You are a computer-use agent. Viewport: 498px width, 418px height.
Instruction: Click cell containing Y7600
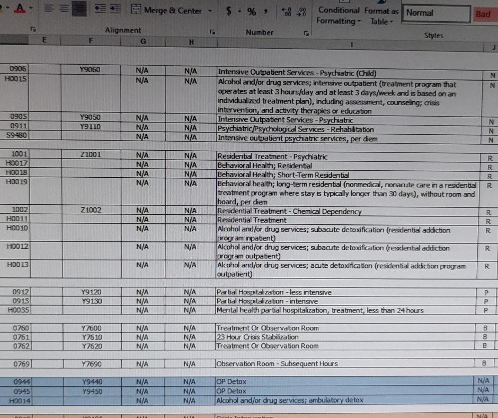tap(92, 328)
